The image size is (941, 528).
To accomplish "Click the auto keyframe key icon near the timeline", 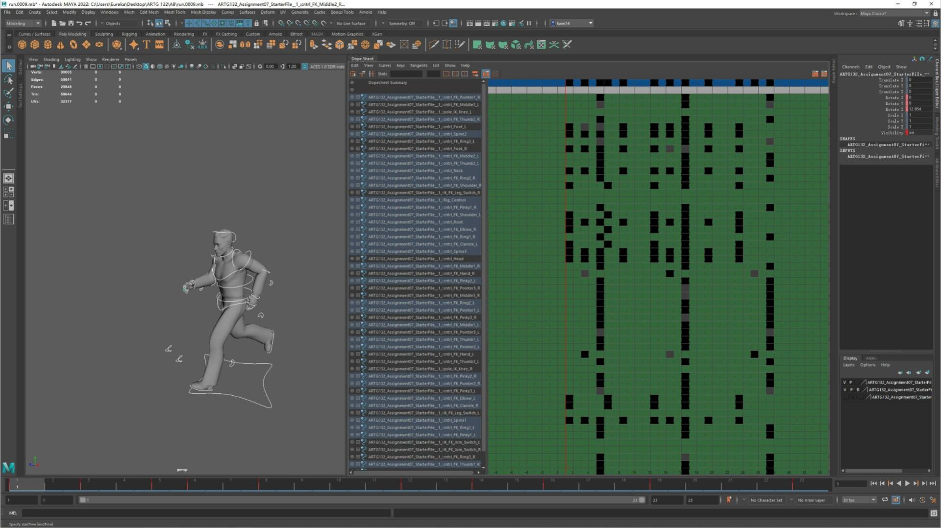I will click(729, 500).
